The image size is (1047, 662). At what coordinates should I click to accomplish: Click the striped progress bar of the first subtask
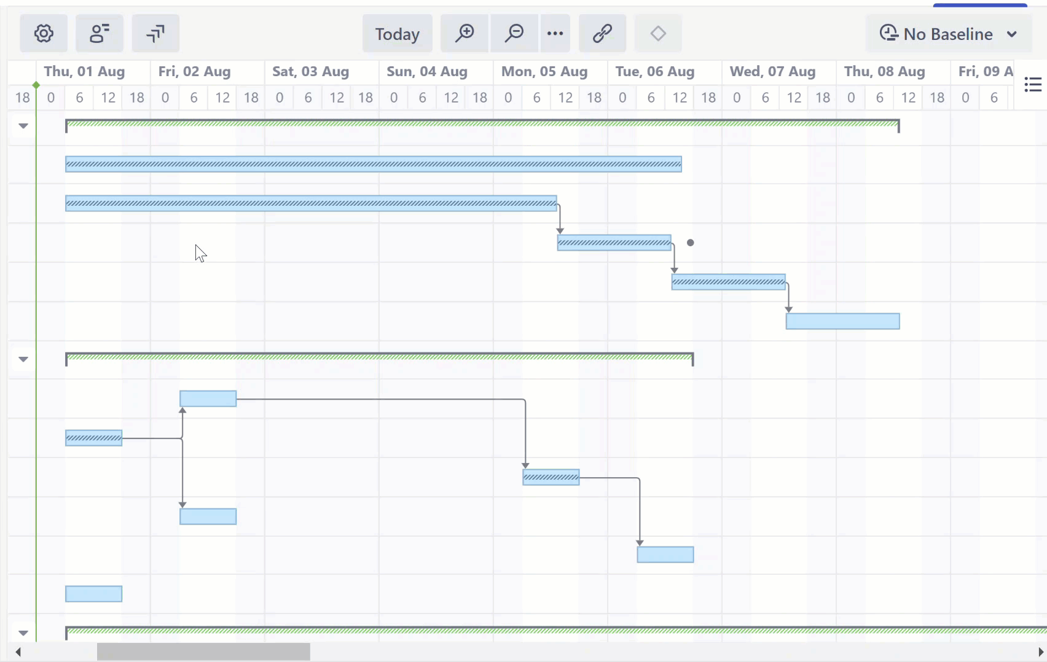click(x=373, y=164)
